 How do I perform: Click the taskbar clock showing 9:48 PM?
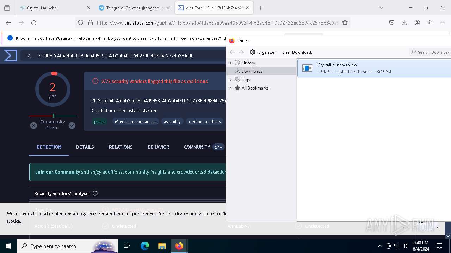pyautogui.click(x=420, y=246)
